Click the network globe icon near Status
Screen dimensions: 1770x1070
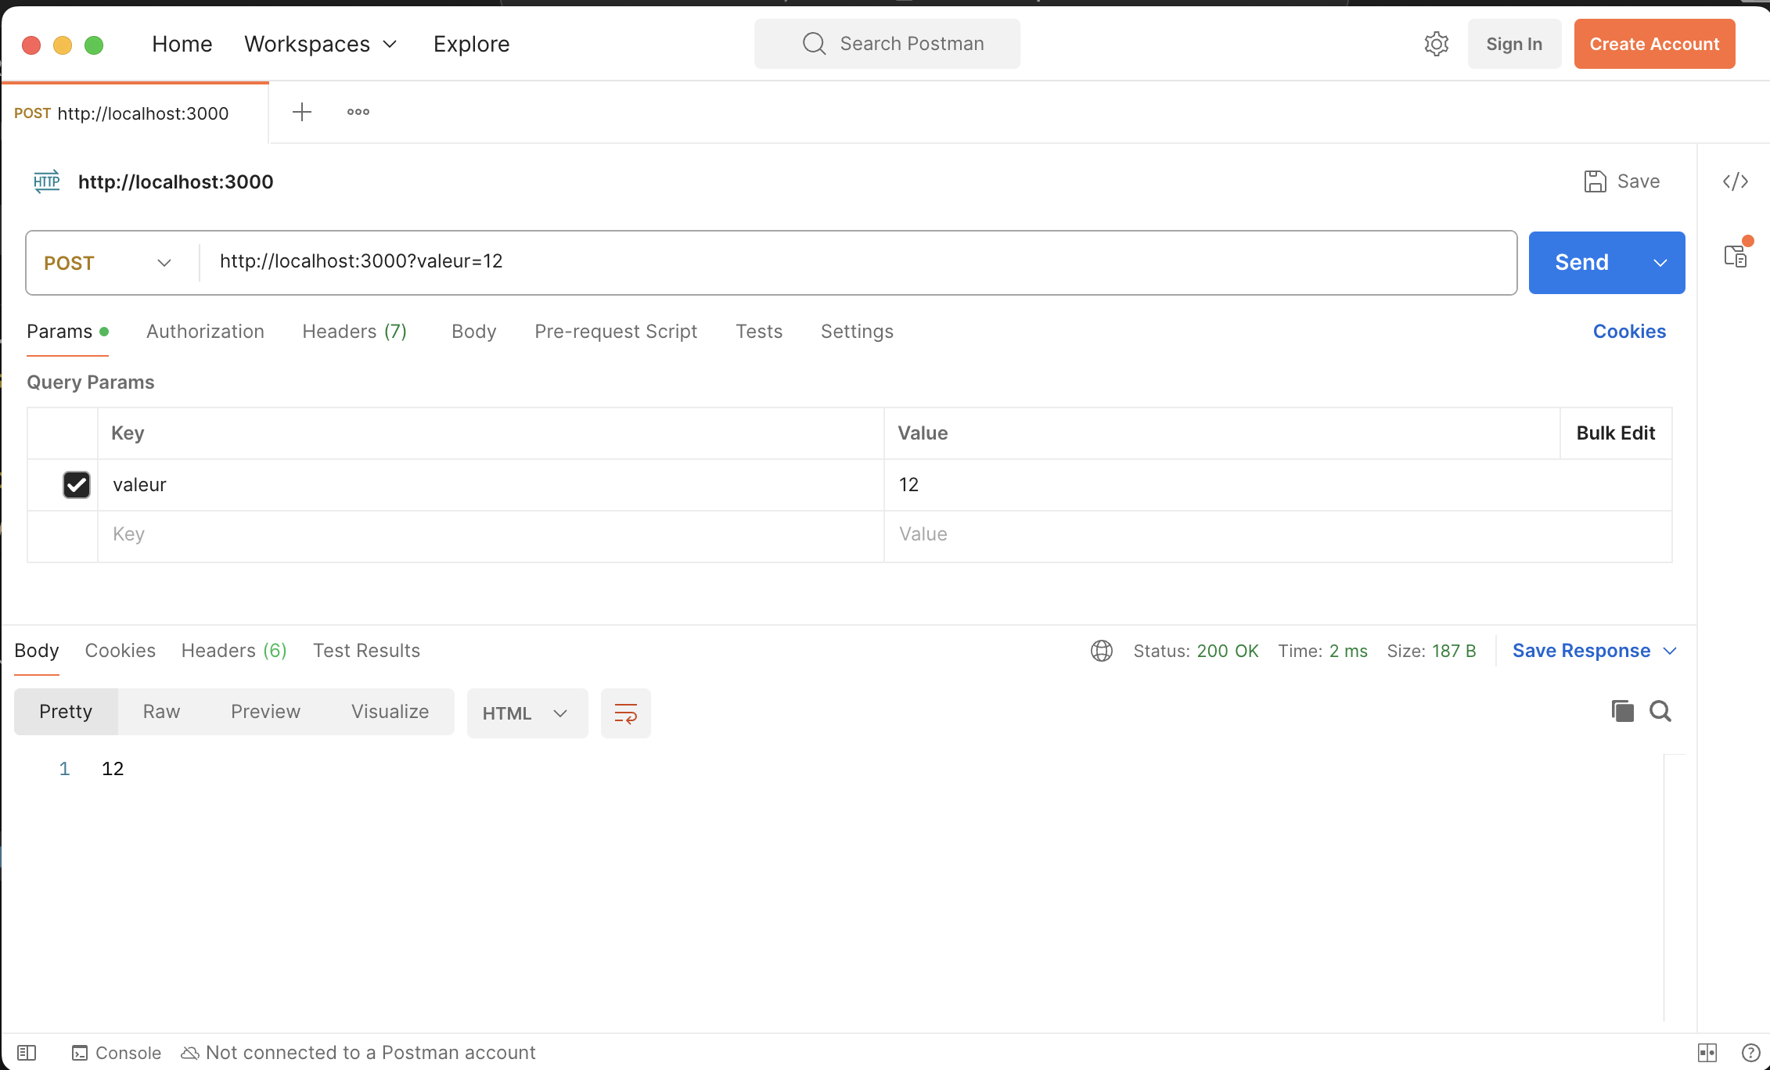1101,651
